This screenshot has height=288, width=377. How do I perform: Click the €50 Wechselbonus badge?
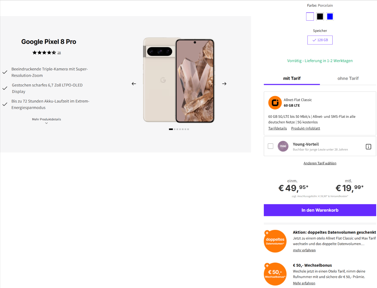tap(275, 274)
